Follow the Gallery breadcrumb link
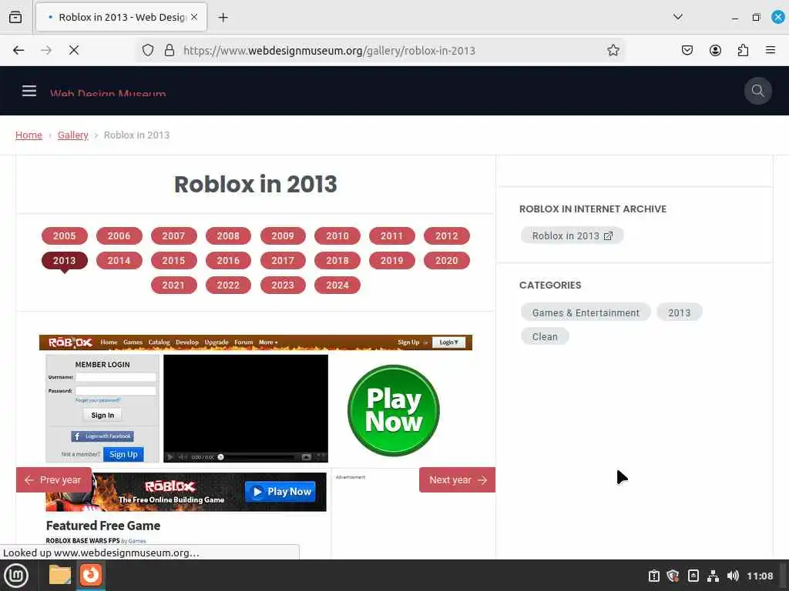 point(73,135)
